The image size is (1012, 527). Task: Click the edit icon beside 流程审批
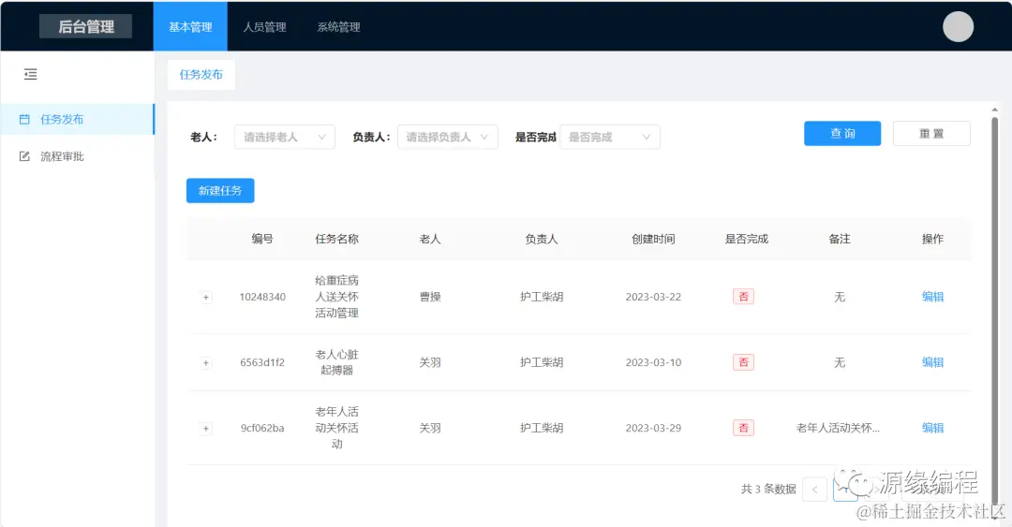tap(24, 156)
